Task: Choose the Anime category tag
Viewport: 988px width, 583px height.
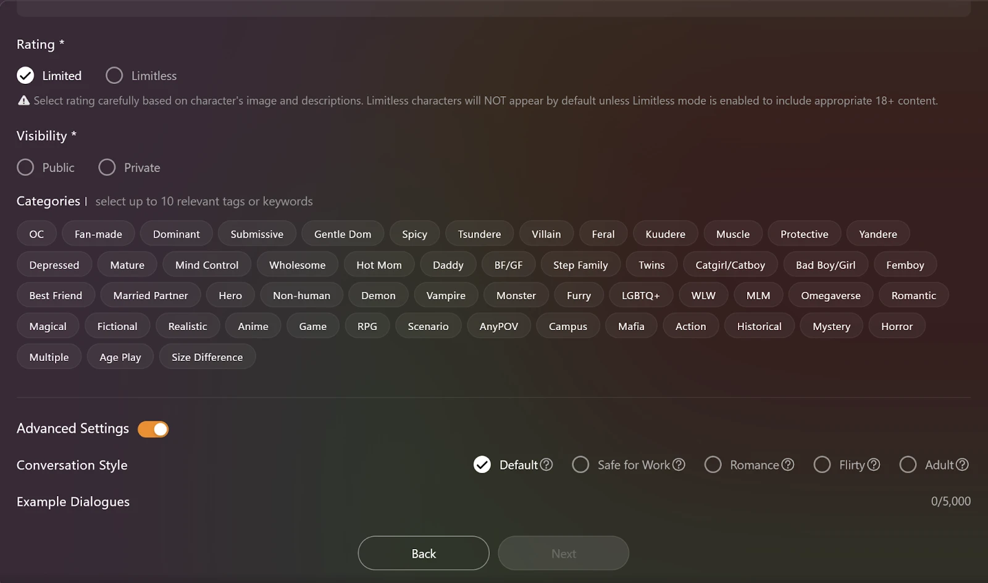Action: pyautogui.click(x=253, y=326)
